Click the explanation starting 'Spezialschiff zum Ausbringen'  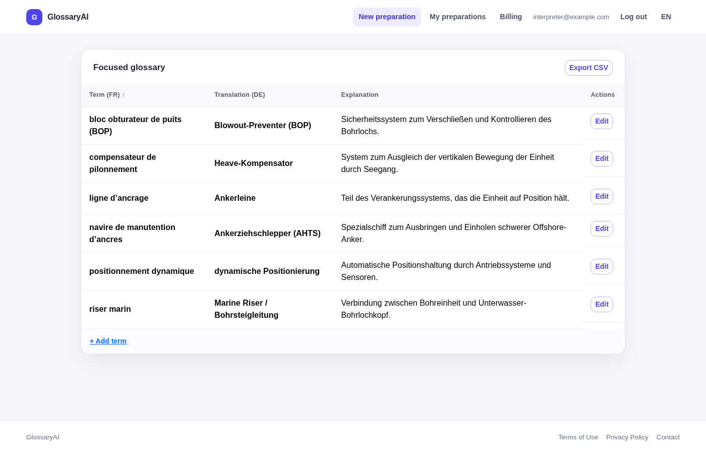454,234
